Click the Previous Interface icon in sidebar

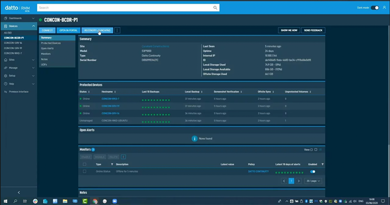(x=6, y=92)
